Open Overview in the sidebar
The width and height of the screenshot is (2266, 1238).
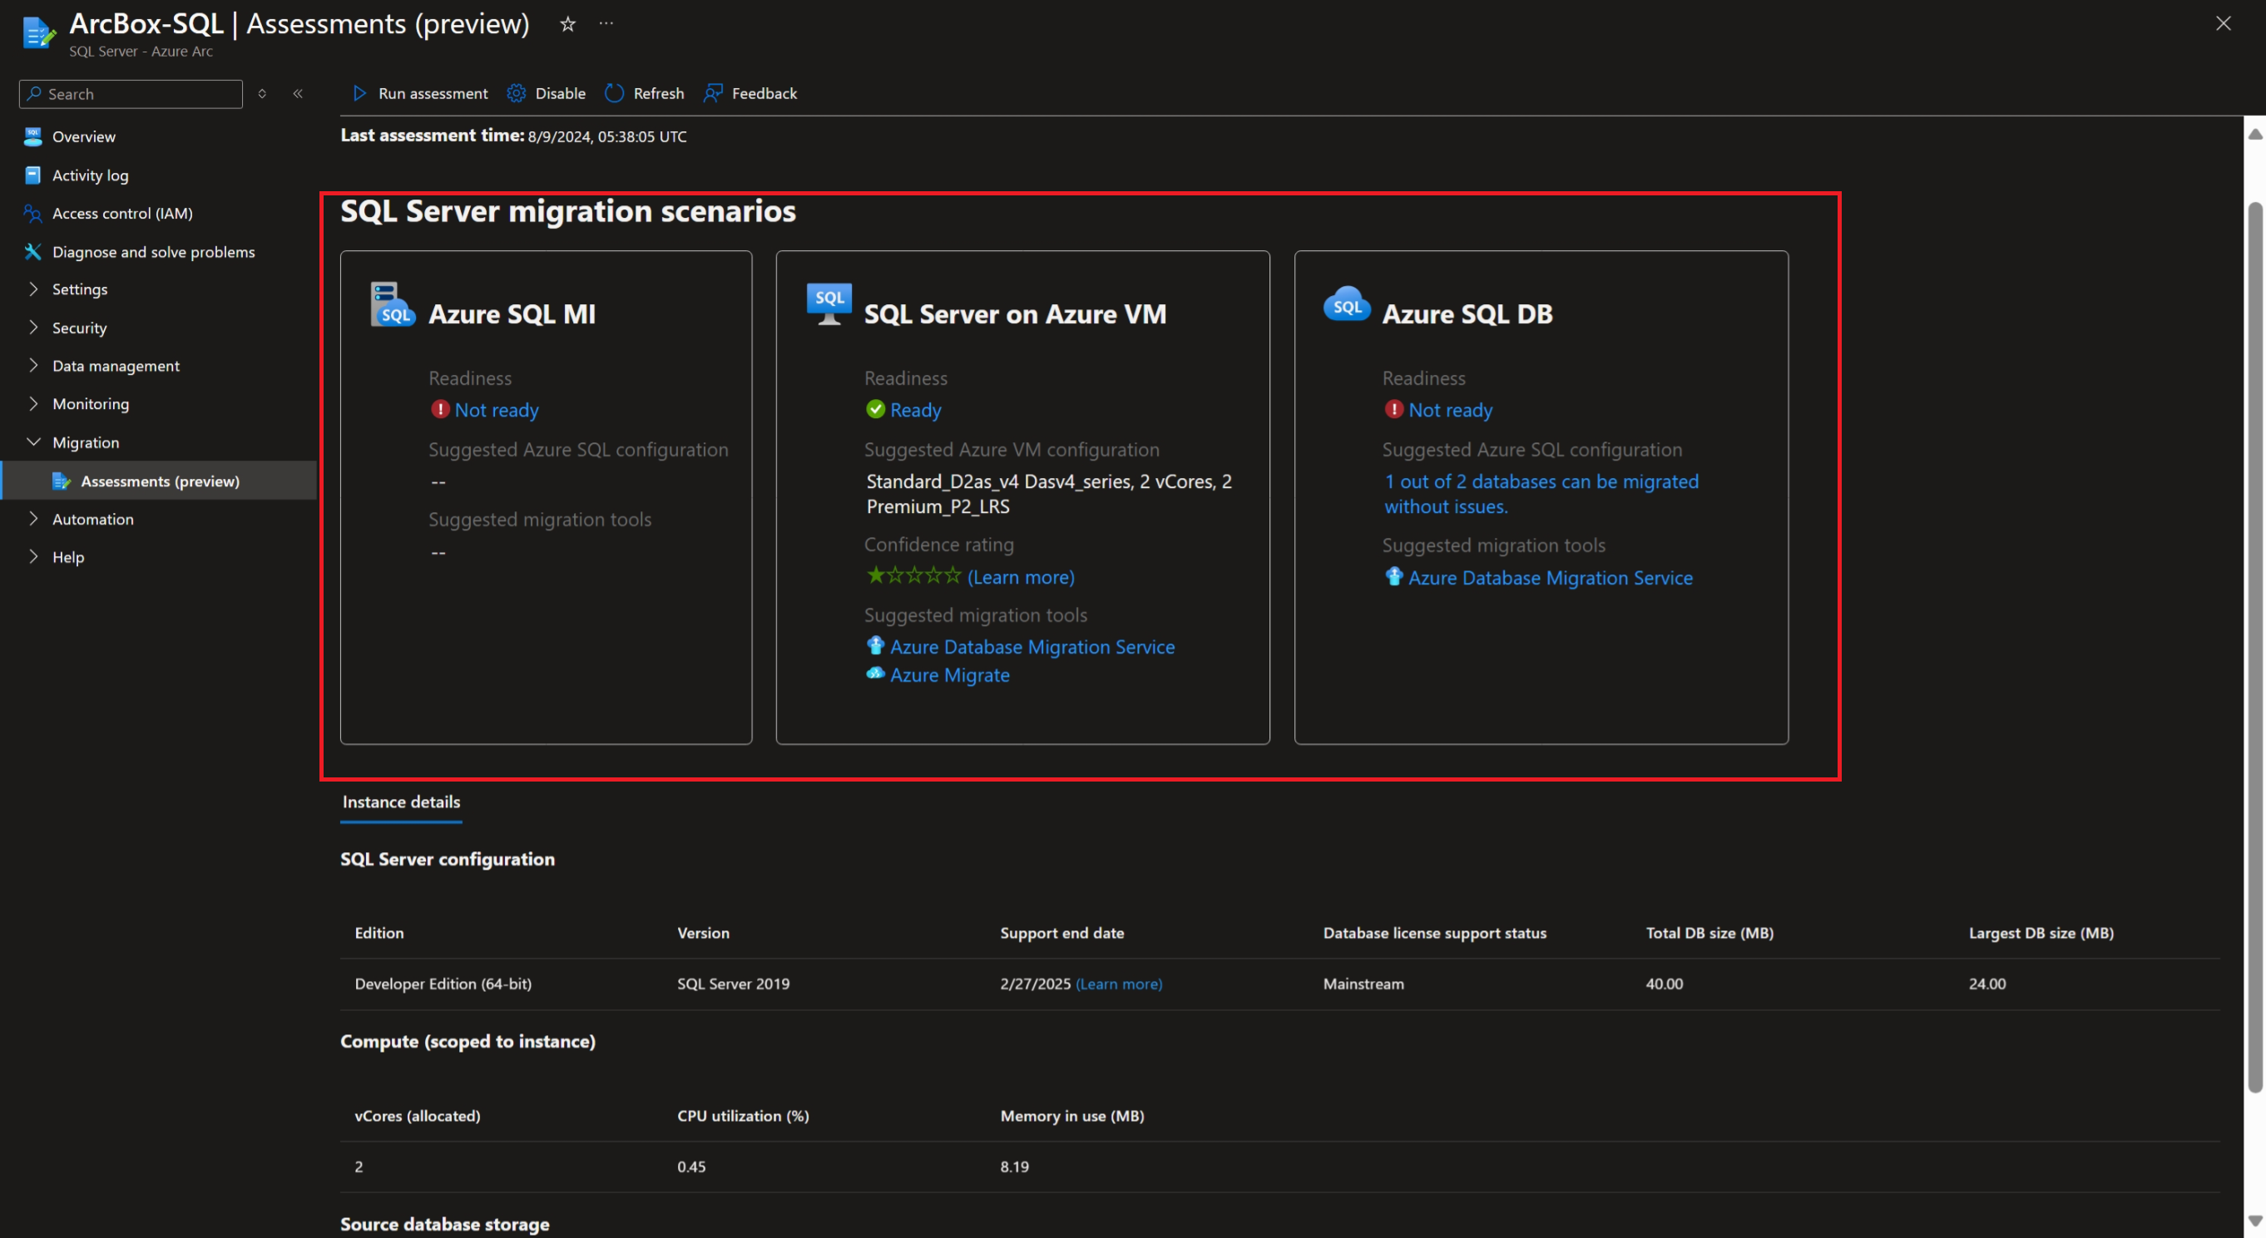coord(83,136)
